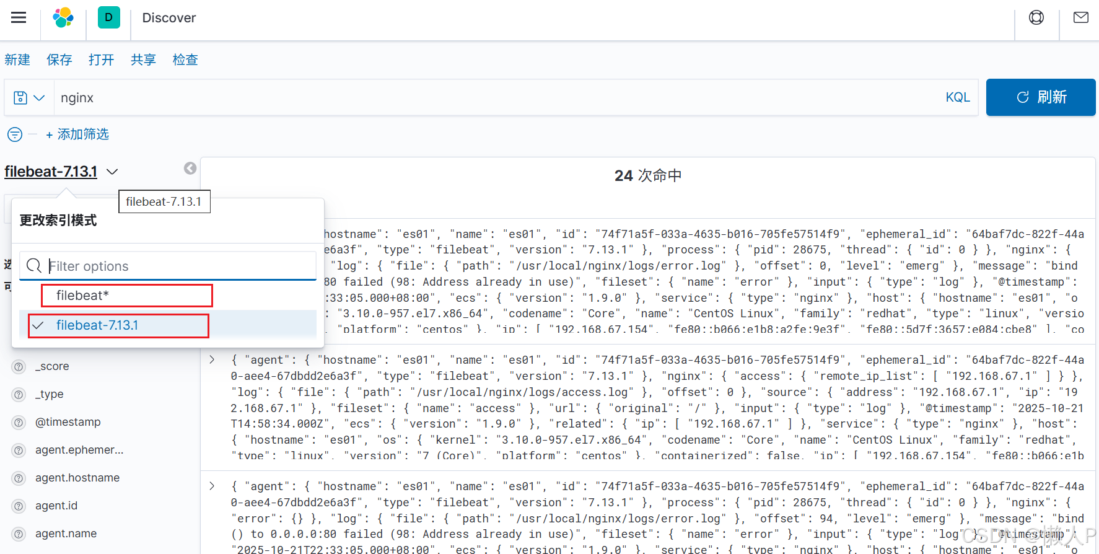Click the @timestamp field type icon

(x=19, y=423)
